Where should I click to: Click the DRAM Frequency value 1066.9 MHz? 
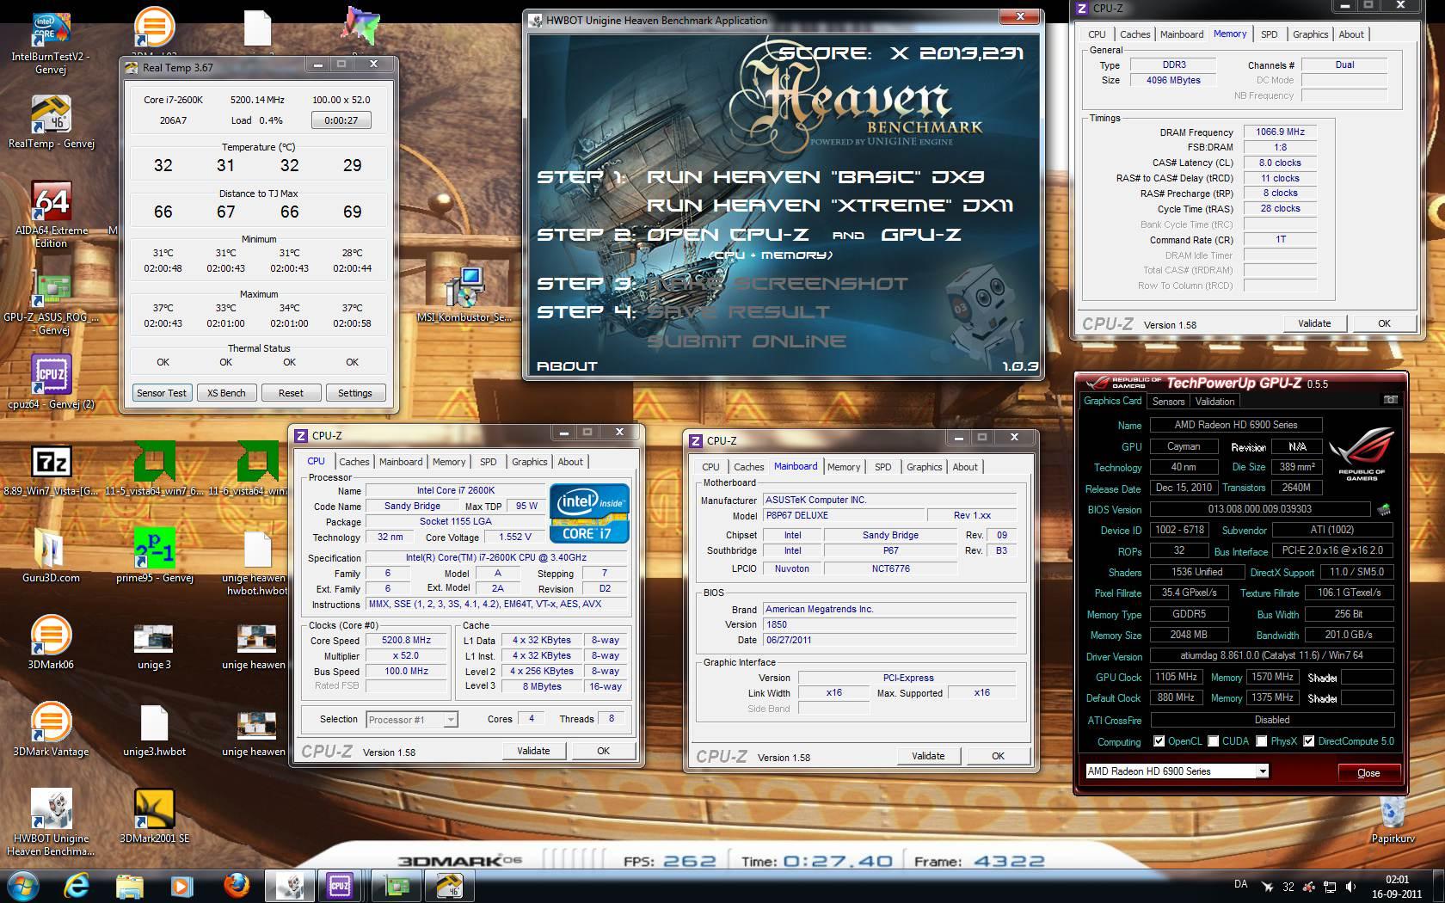tap(1280, 132)
